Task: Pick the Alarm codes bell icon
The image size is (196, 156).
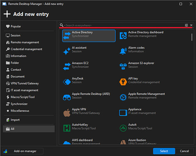Action: point(123,51)
